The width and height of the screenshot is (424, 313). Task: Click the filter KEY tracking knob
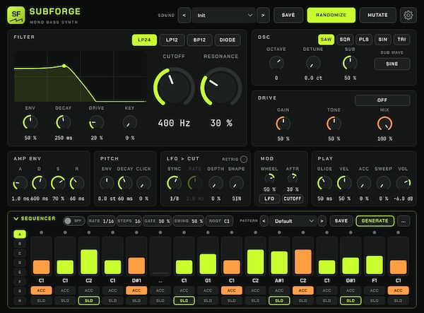(x=130, y=122)
